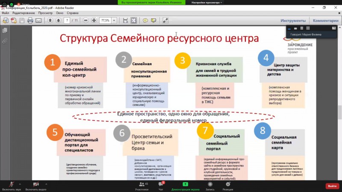Click the zoom in plus button
The width and height of the screenshot is (342, 192).
pyautogui.click(x=94, y=20)
